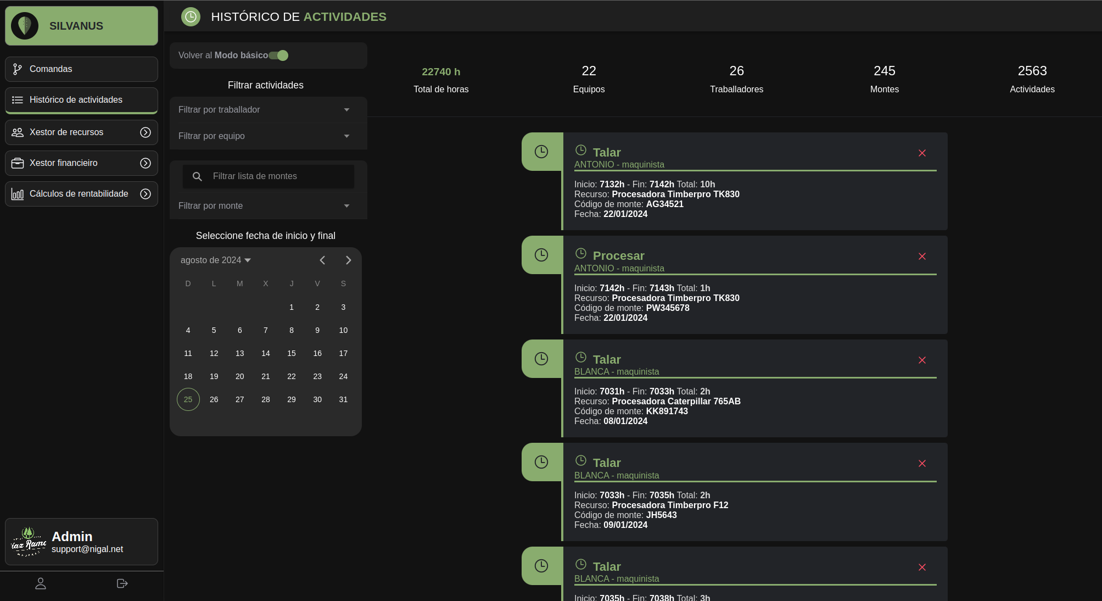Open the Comandas menu item

[81, 69]
